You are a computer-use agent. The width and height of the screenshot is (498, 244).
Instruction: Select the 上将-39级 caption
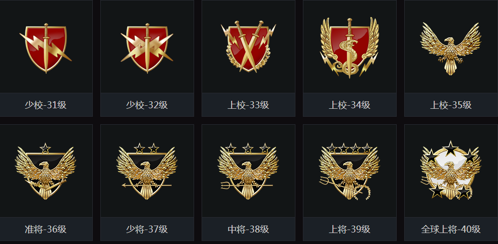click(349, 229)
